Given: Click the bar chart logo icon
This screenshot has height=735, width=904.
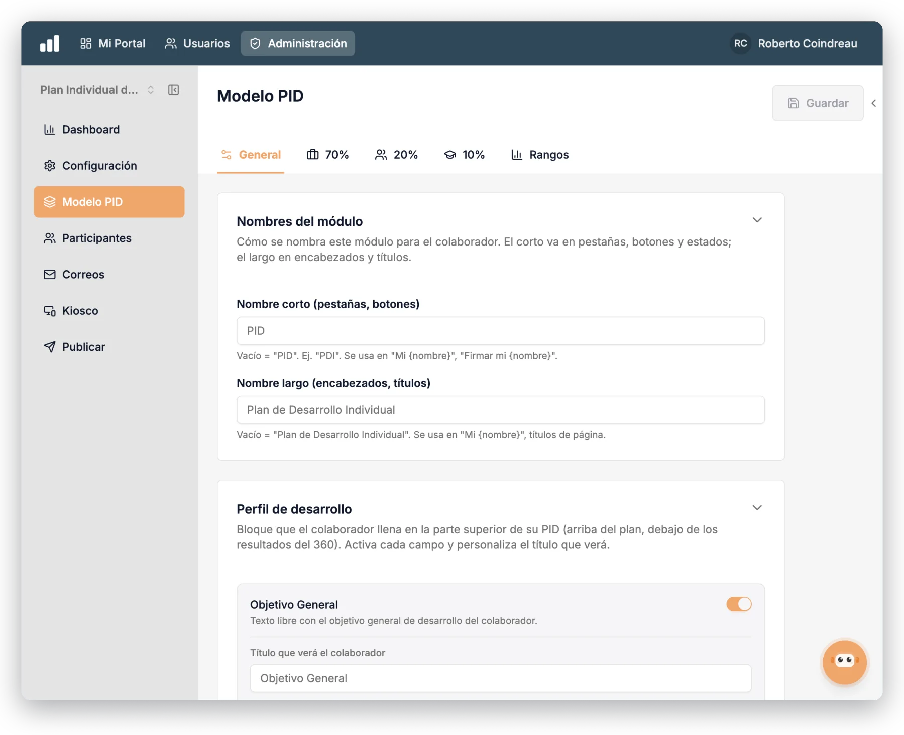Looking at the screenshot, I should [50, 43].
